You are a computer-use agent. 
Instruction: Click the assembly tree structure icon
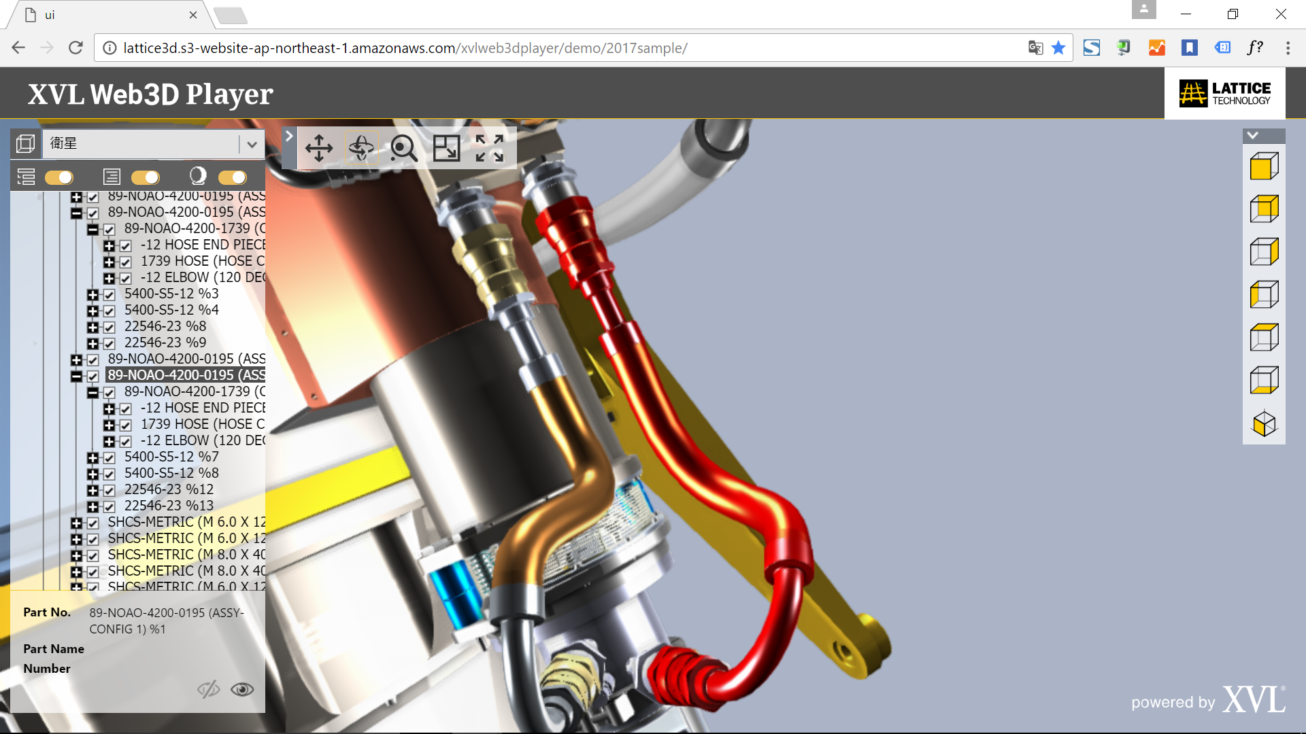26,177
